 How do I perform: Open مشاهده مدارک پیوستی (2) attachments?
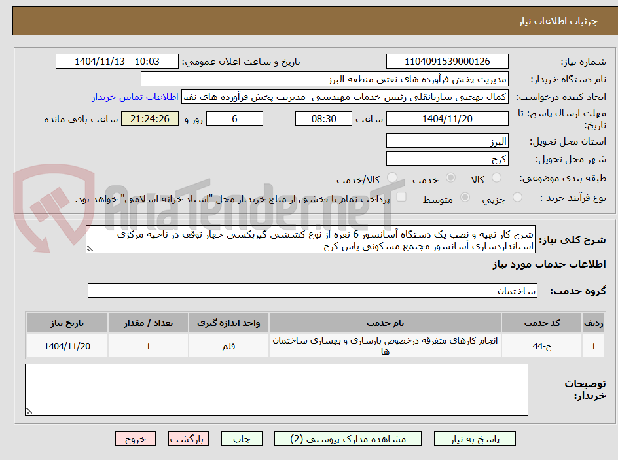pyautogui.click(x=348, y=438)
